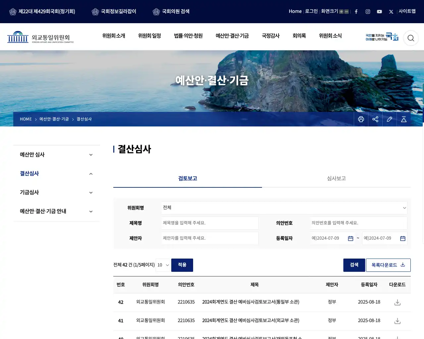Open the 2024회계연도 결산 예비심사검토보고서(통일부 소관) title
This screenshot has height=339, width=424.
[251, 302]
